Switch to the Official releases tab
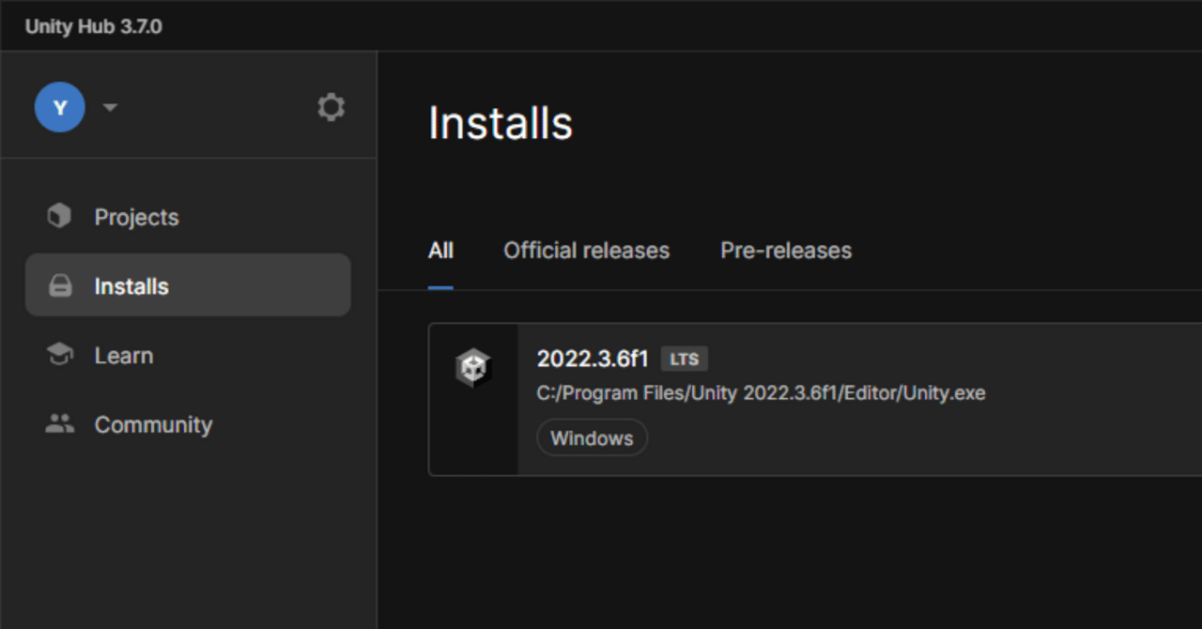Viewport: 1202px width, 629px height. (x=587, y=251)
